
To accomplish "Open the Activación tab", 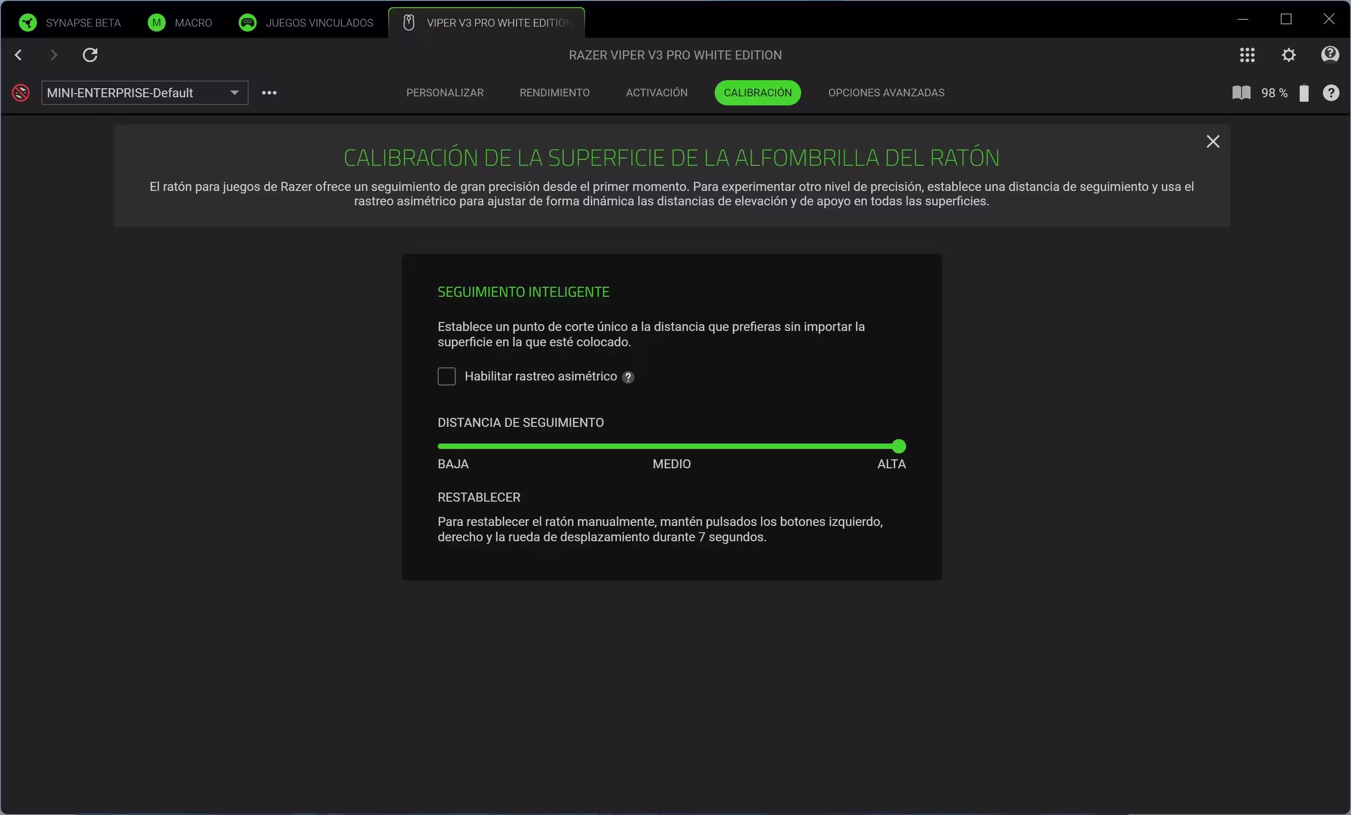I will pos(656,93).
